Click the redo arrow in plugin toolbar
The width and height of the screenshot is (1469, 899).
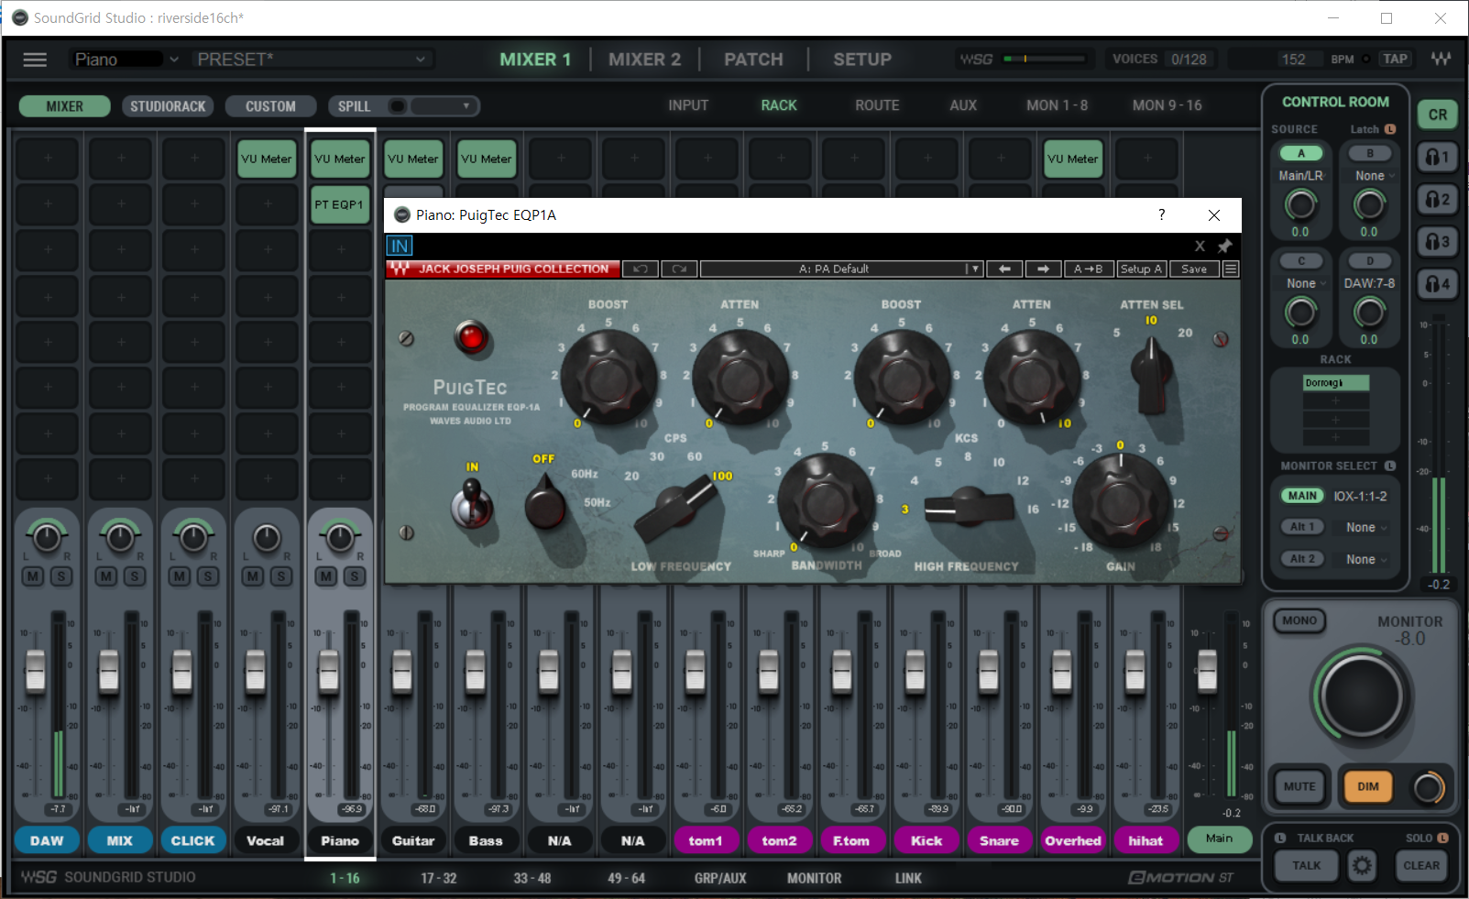click(x=679, y=269)
